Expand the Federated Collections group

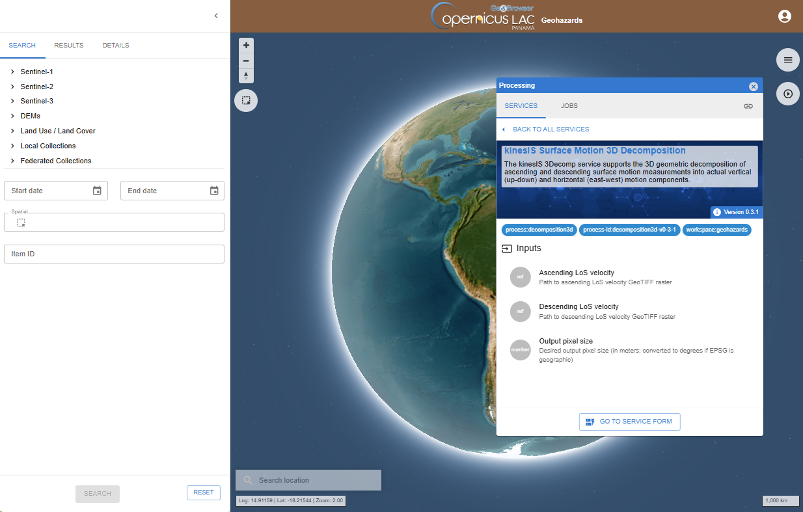coord(13,161)
